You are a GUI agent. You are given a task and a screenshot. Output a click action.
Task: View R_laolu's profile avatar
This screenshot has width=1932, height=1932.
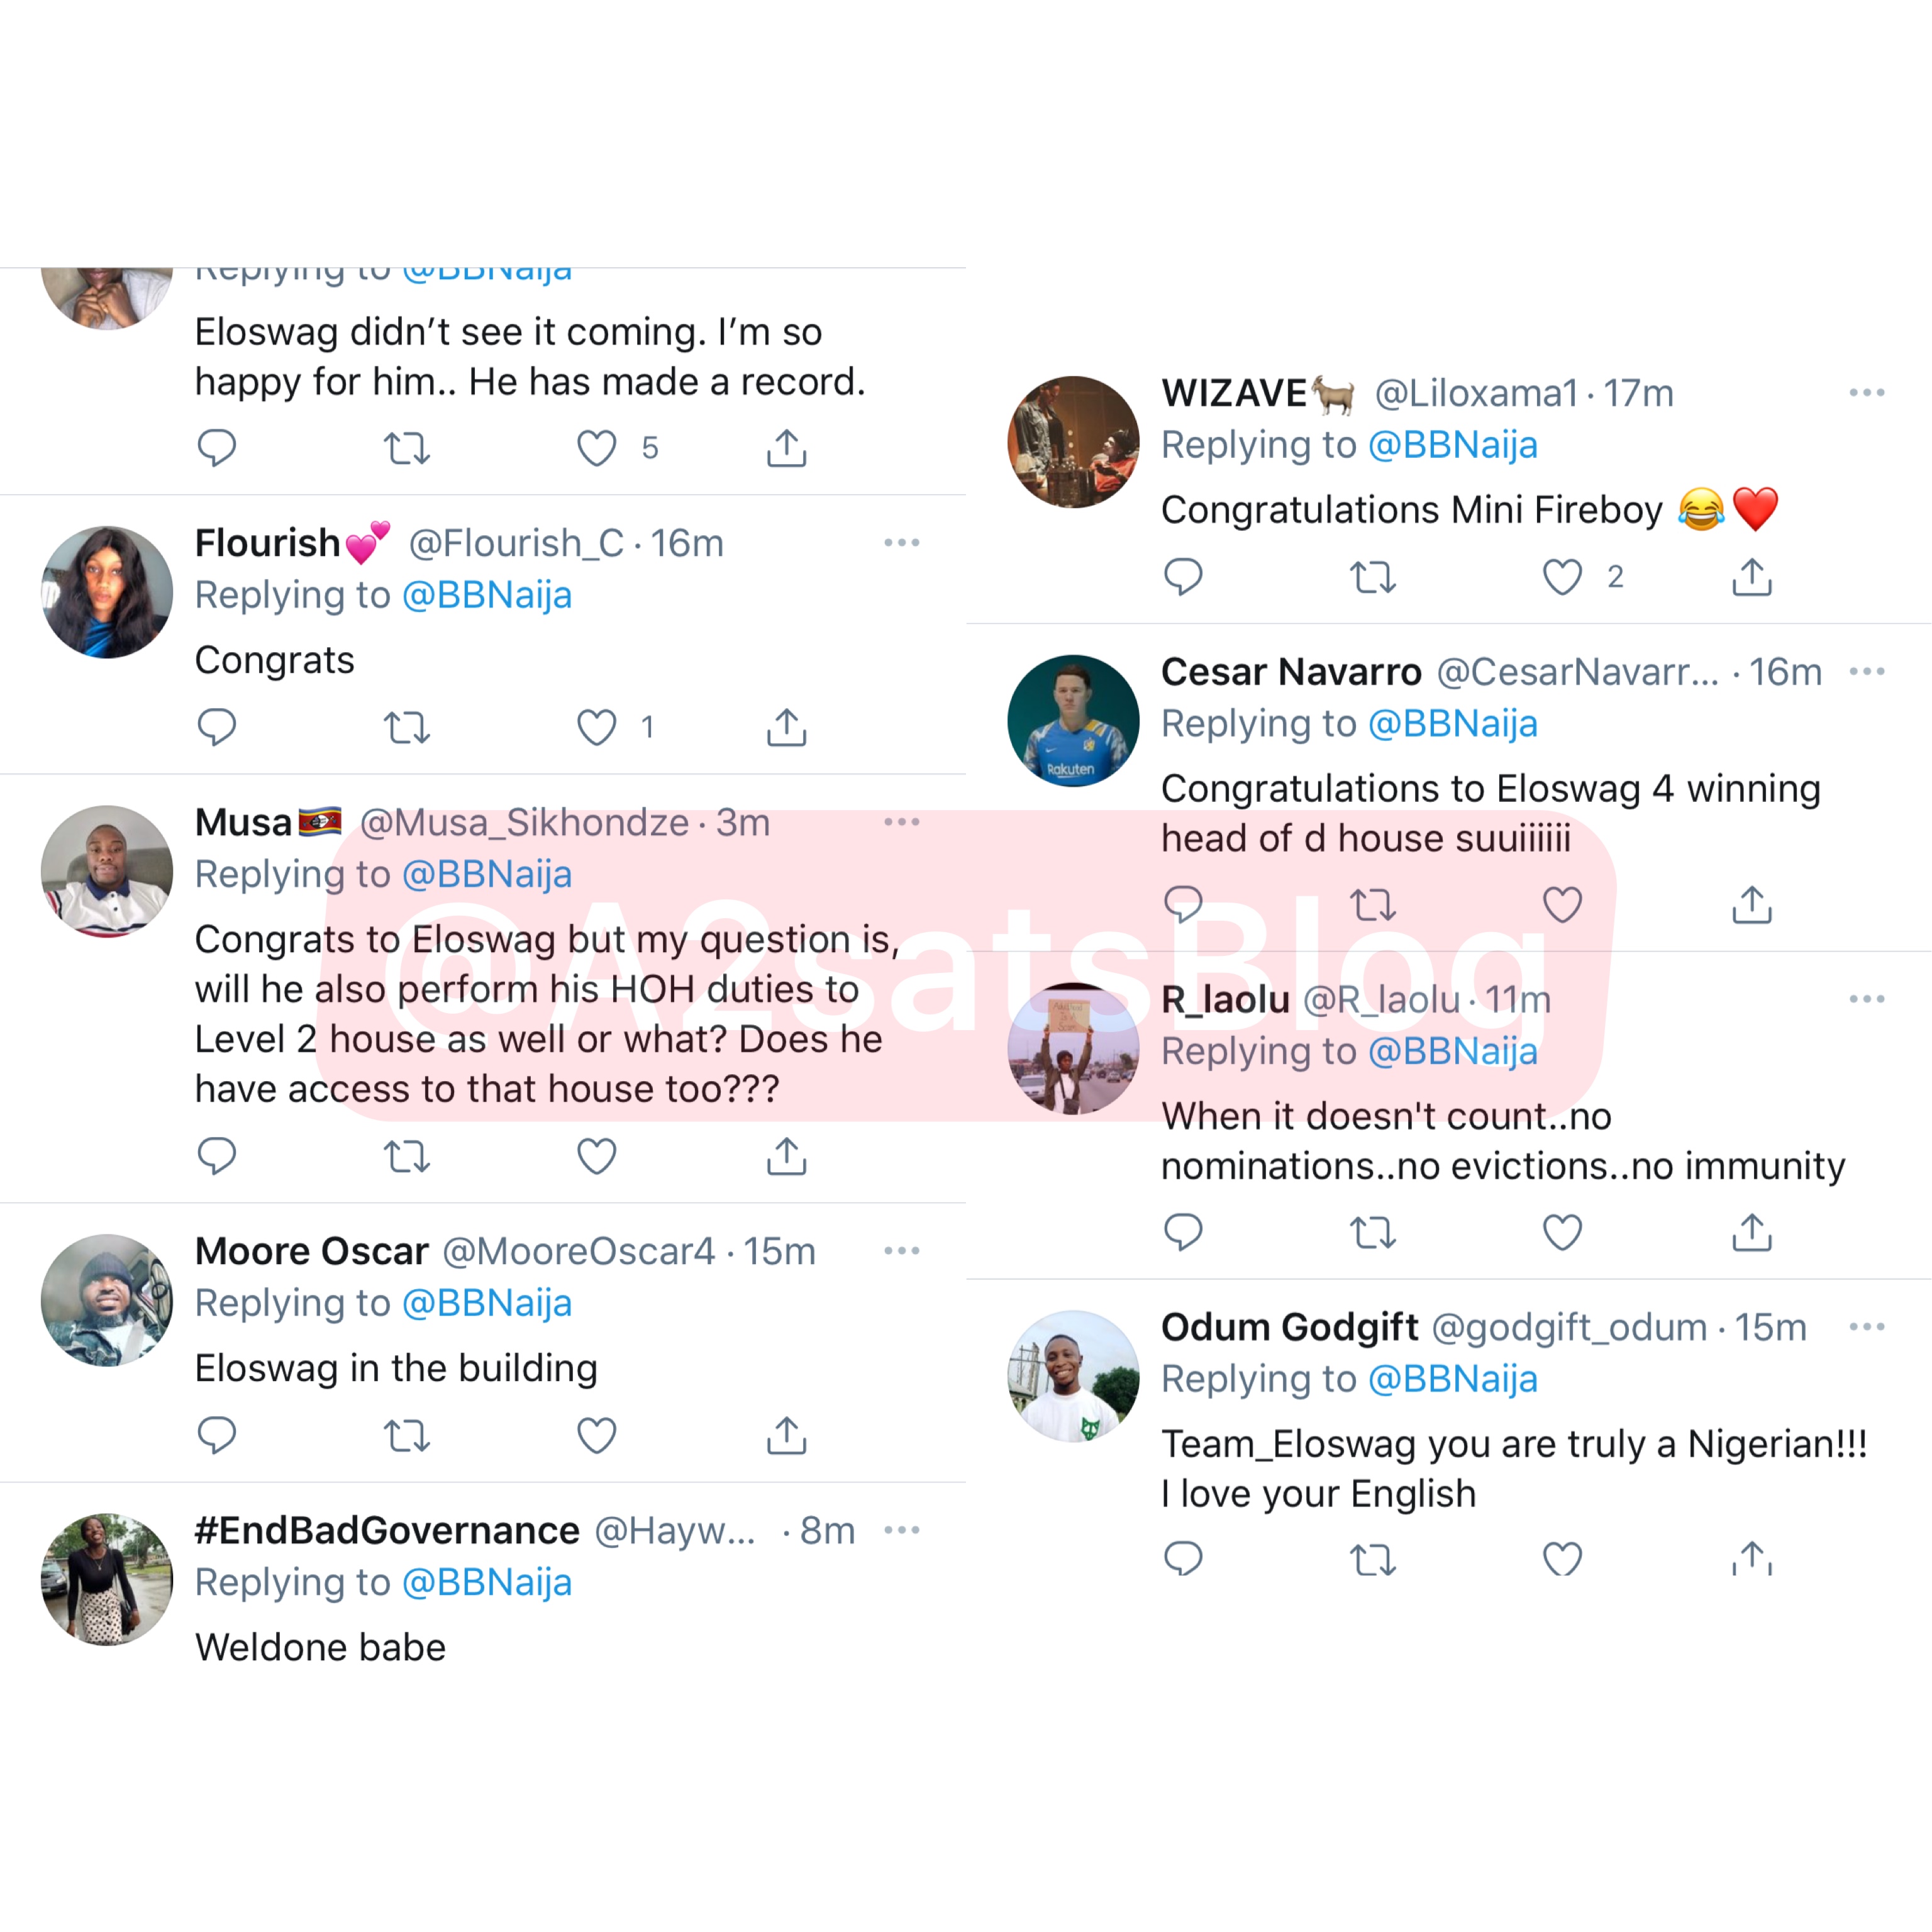1073,1049
